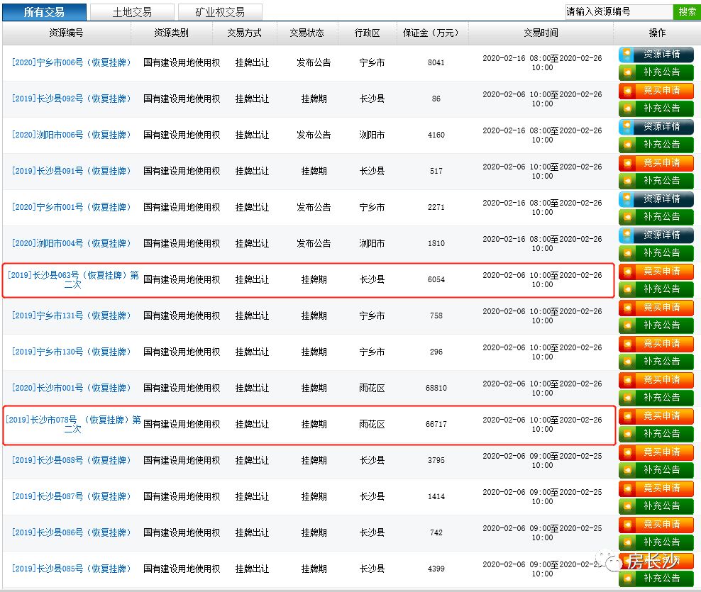This screenshot has width=701, height=592.
Task: Click 竞买申请 for 宁乡市130号
Action: [656, 344]
